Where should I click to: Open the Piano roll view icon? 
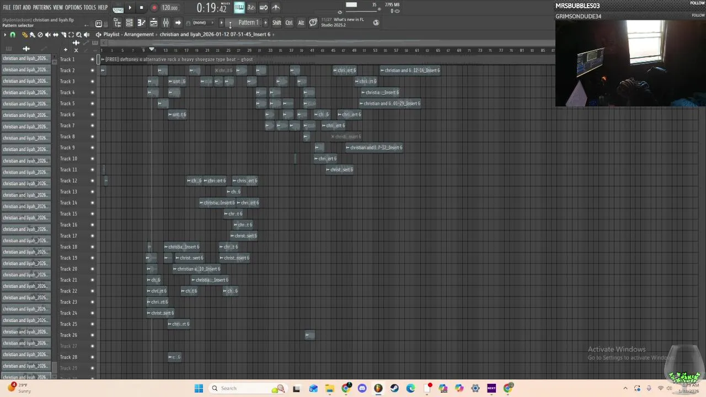(x=141, y=23)
